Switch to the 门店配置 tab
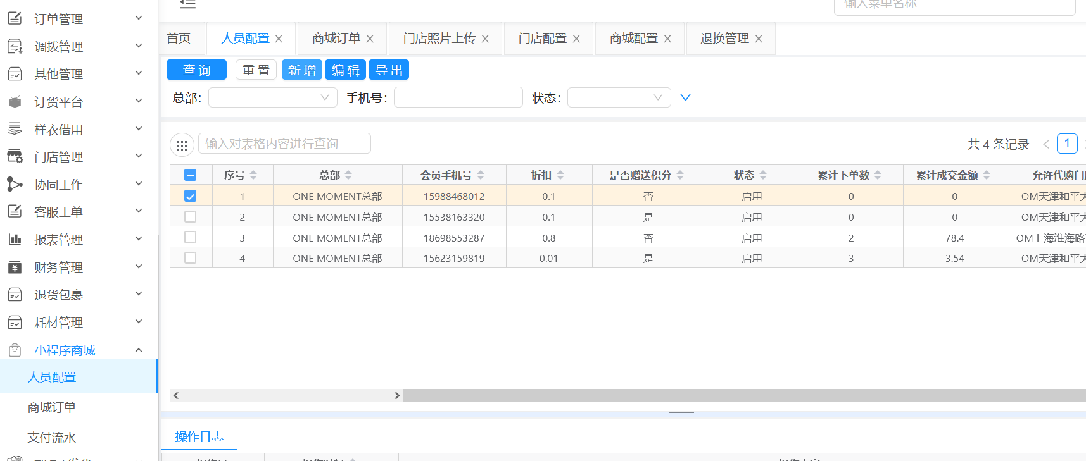 [542, 39]
